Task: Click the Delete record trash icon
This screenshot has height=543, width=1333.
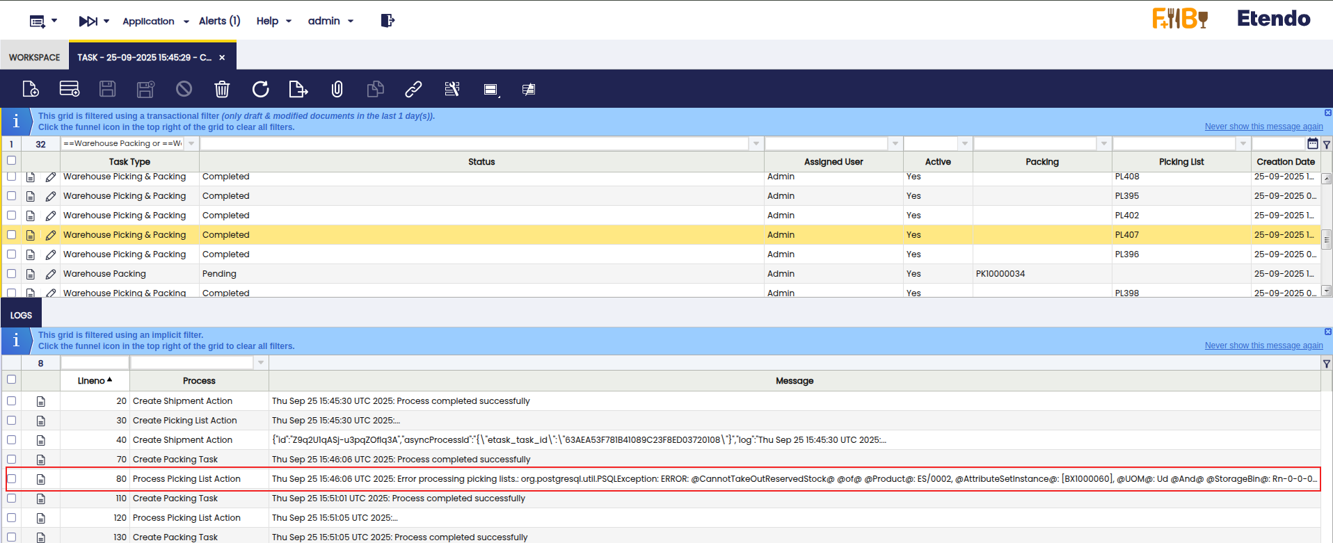Action: click(222, 89)
